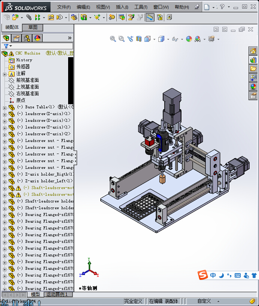Open the 文件(F) menu

pyautogui.click(x=64, y=7)
